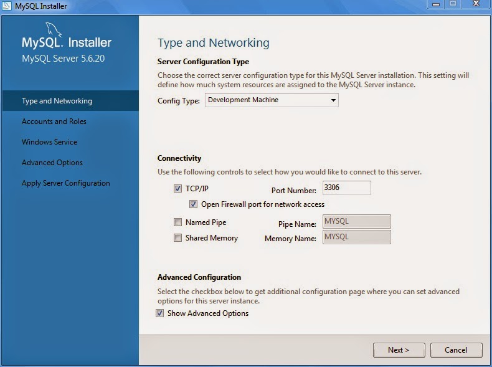Screen dimensions: 492x367
Task: Click the Advanced Configuration heading
Action: 199,277
